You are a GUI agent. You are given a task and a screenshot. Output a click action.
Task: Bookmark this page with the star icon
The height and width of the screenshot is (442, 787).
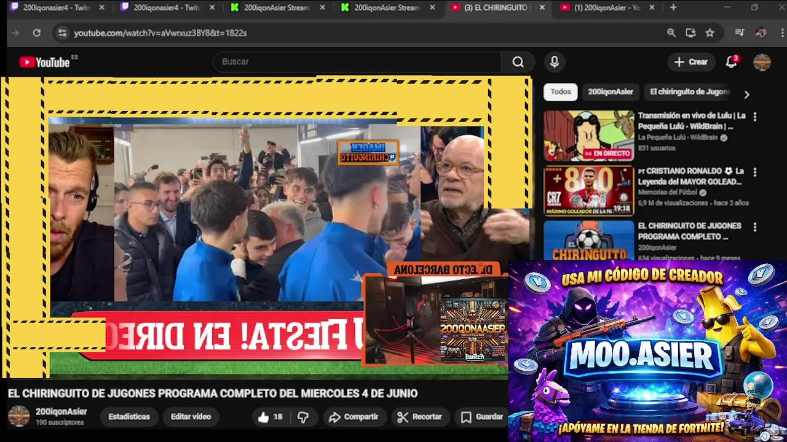click(710, 33)
